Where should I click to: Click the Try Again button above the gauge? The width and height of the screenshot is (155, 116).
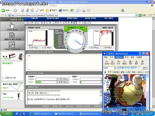pos(70,28)
